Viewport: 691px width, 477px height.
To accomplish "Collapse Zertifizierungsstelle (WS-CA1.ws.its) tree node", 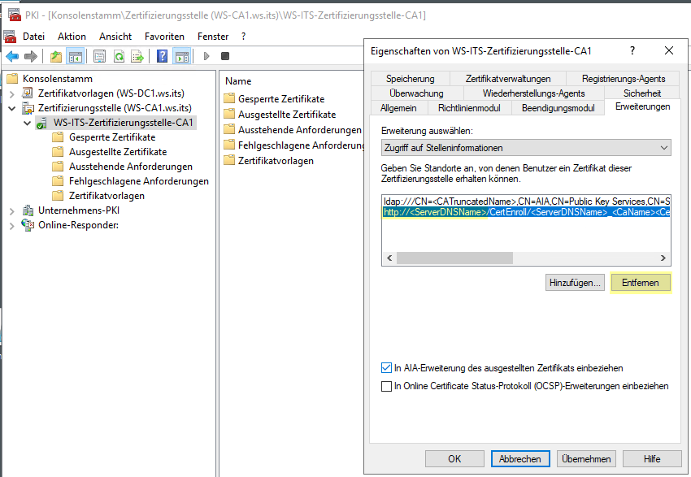I will click(x=12, y=108).
